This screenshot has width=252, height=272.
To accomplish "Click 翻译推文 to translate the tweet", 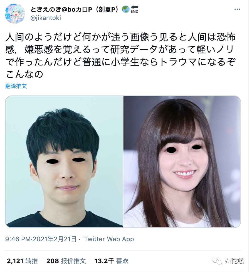I will tap(16, 86).
